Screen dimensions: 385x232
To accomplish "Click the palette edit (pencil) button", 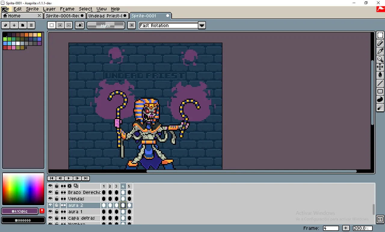I will (x=6, y=25).
